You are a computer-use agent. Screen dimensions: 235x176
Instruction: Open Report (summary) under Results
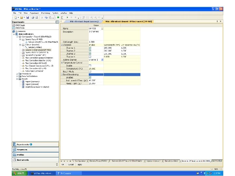(x=32, y=81)
